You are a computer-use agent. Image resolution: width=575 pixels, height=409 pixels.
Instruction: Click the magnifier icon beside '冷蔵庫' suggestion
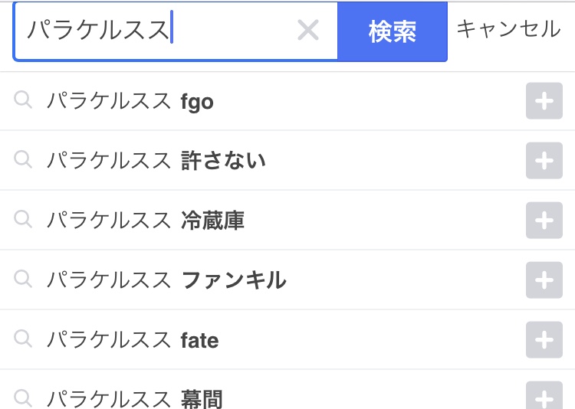point(24,219)
